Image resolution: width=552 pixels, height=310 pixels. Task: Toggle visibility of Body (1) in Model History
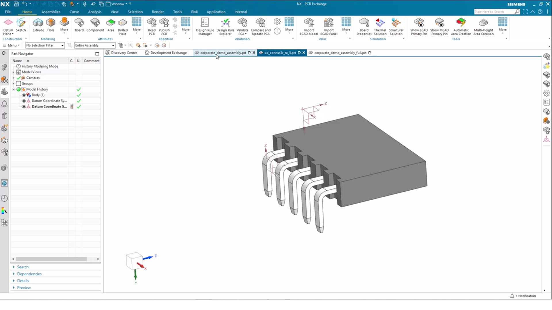[24, 95]
